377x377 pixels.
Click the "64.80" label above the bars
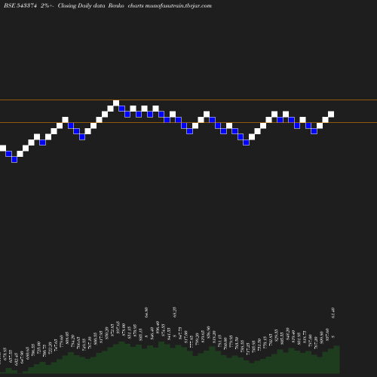pyautogui.click(x=146, y=312)
